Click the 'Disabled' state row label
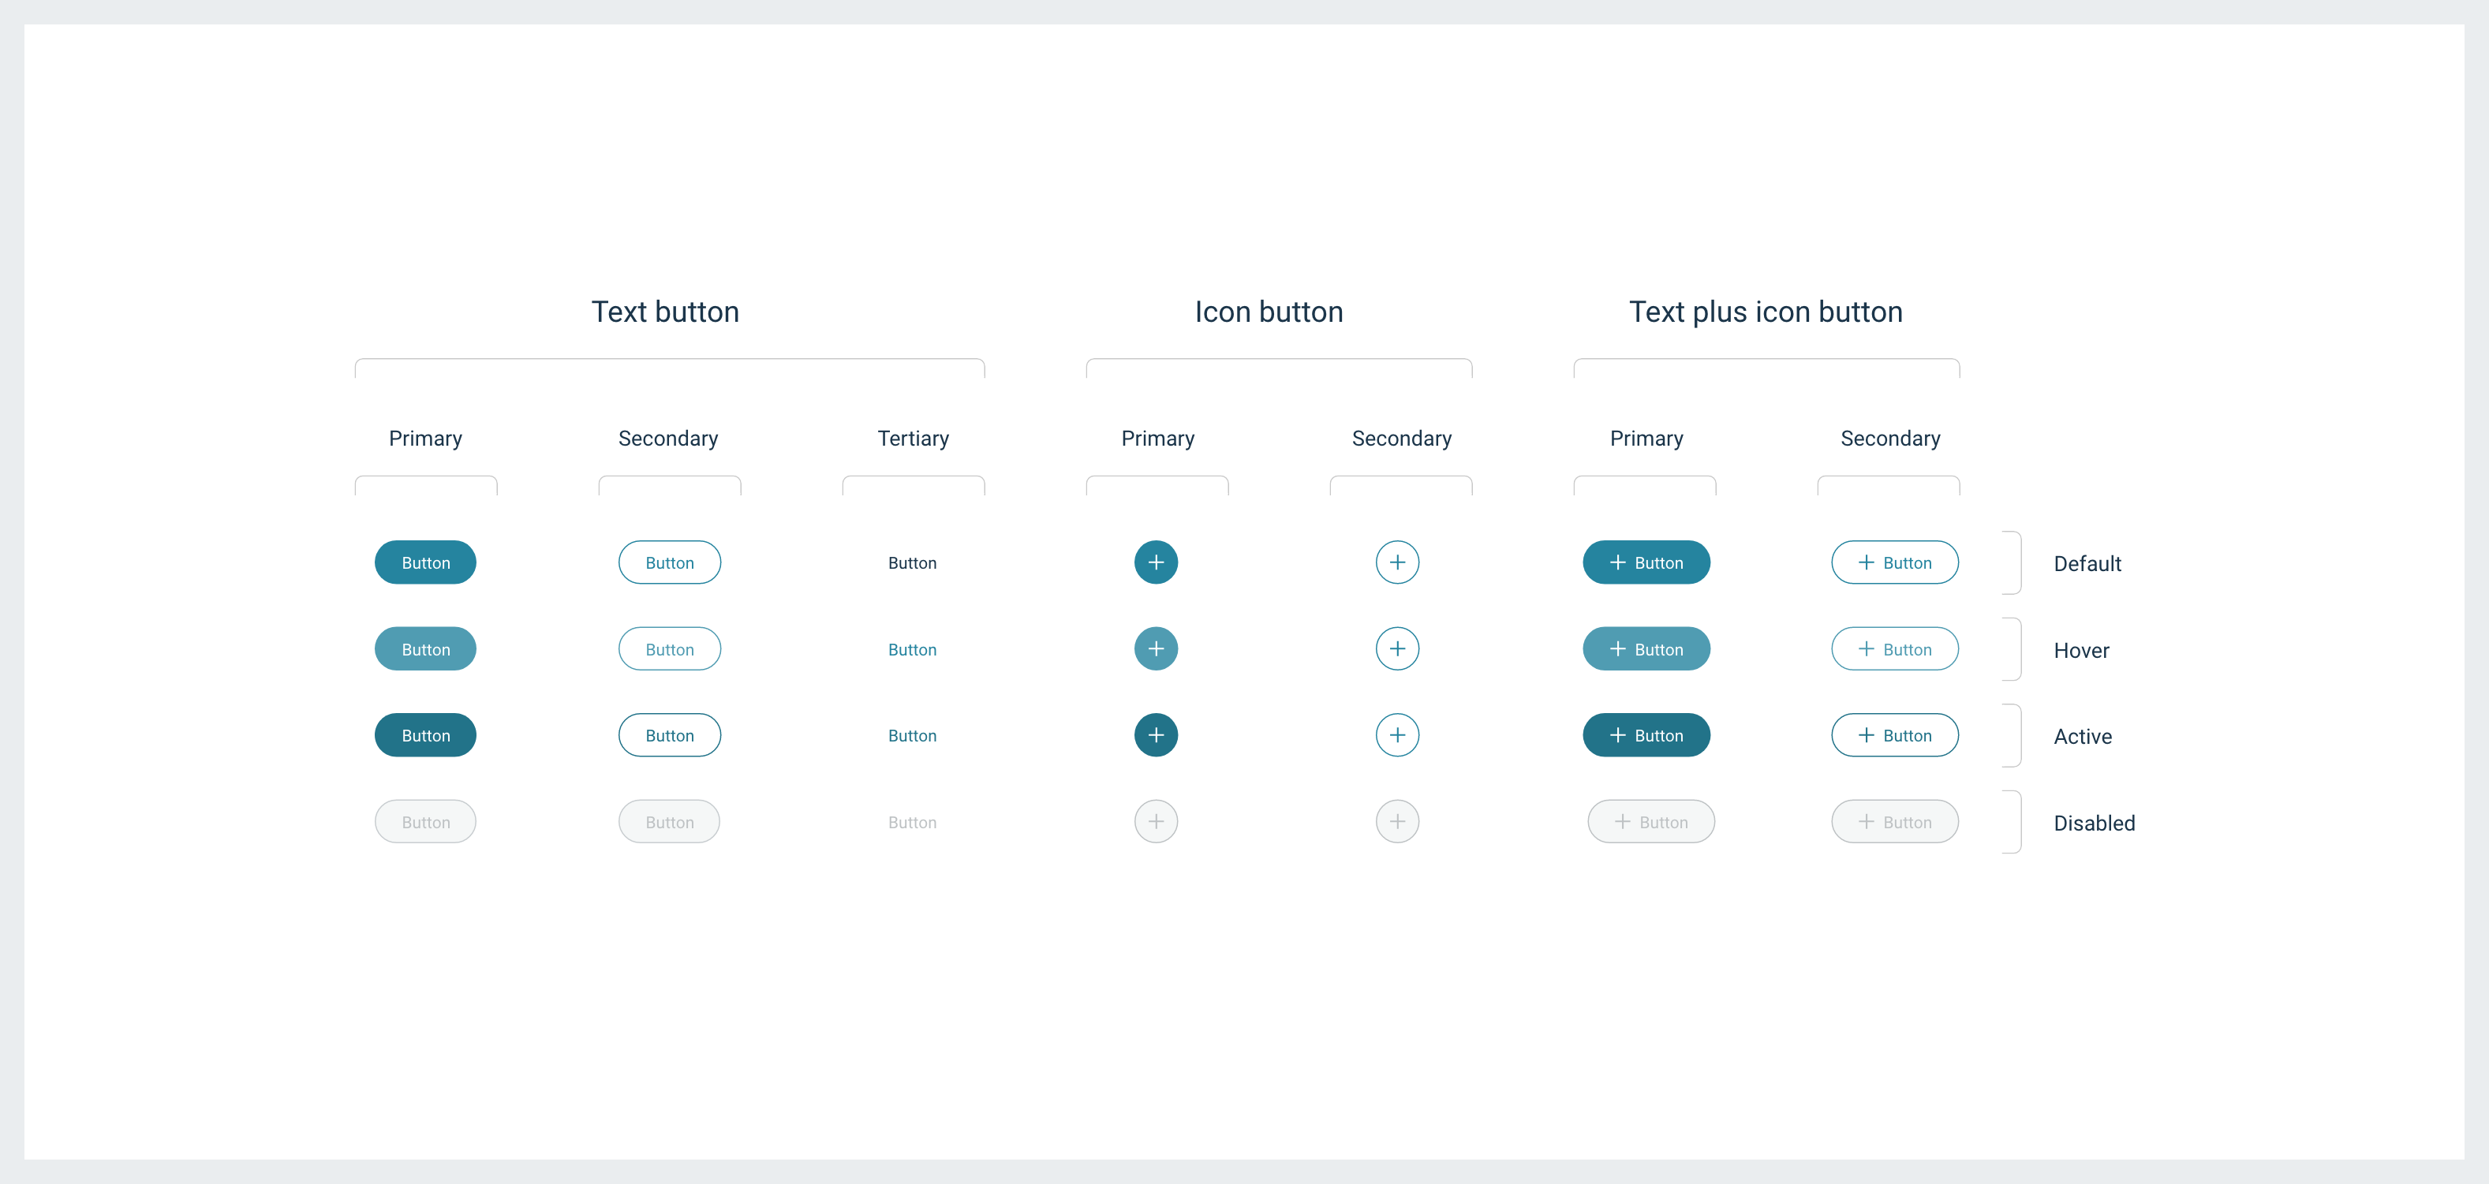2489x1184 pixels. click(x=2094, y=823)
